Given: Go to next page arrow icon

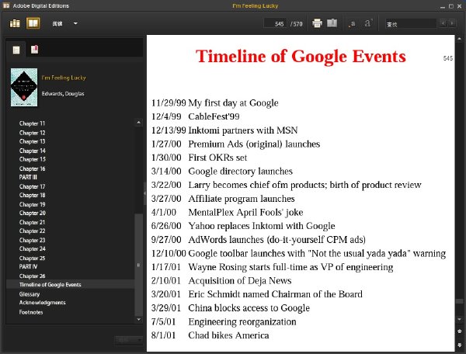Looking at the screenshot, I should click(460, 345).
